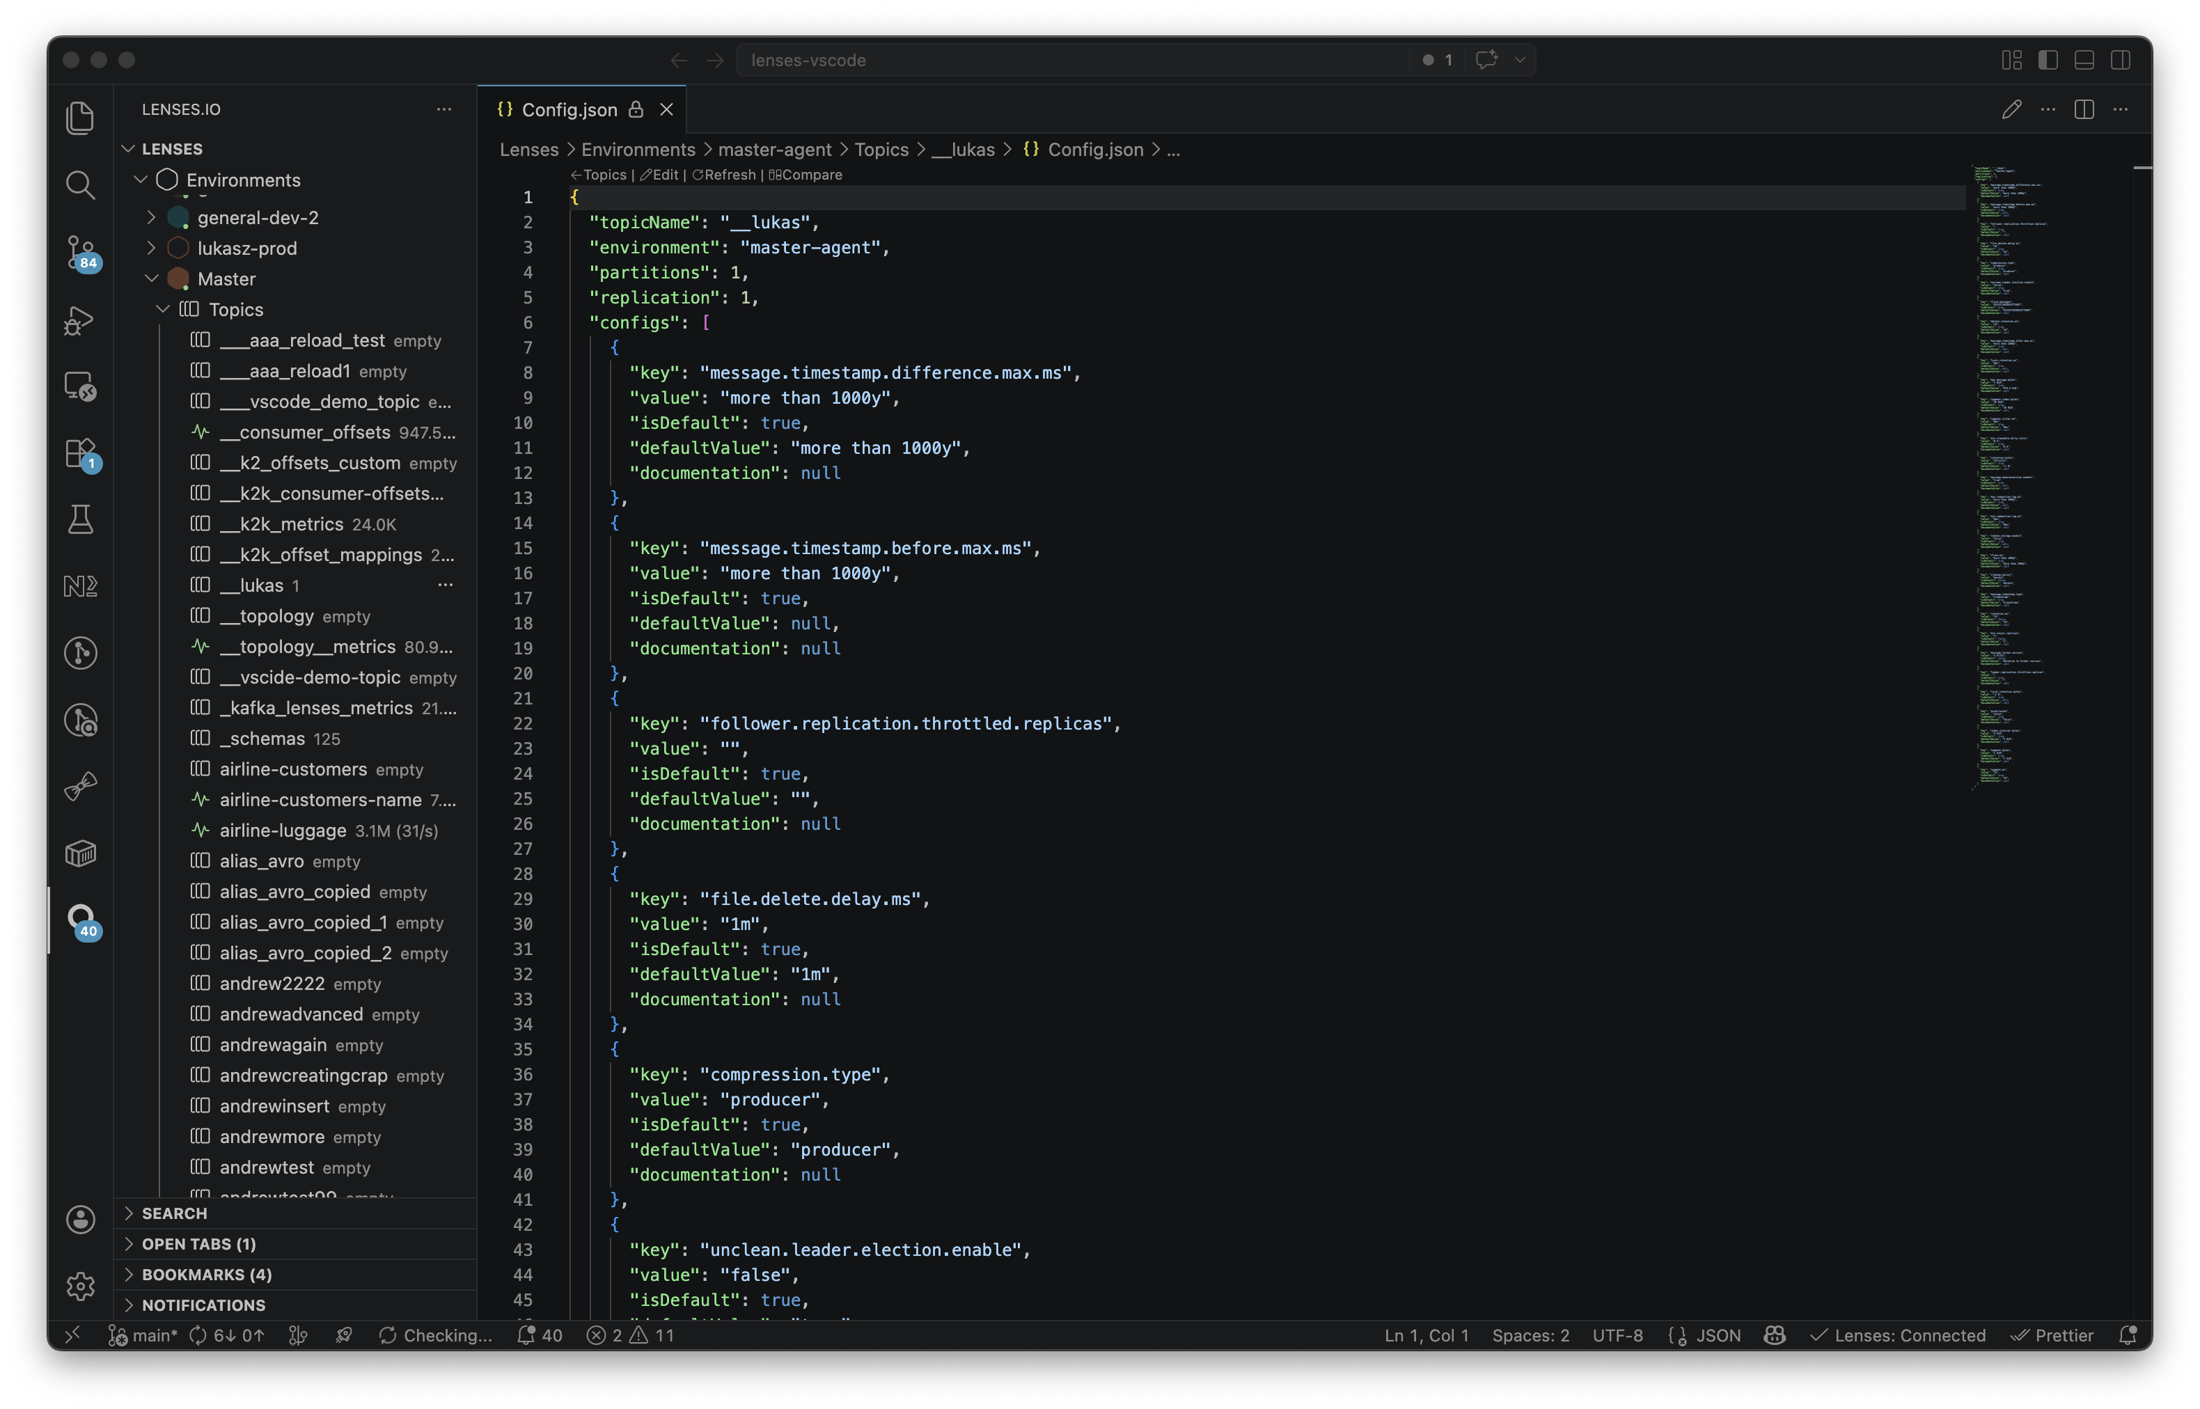The image size is (2200, 1409).
Task: Toggle the primary side bar layout button
Action: (2048, 59)
